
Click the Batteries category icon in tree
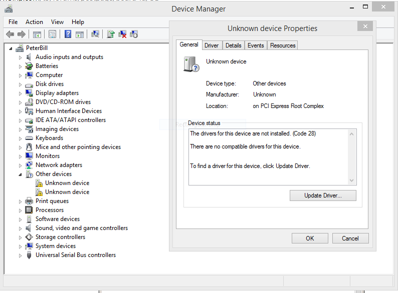coord(29,66)
